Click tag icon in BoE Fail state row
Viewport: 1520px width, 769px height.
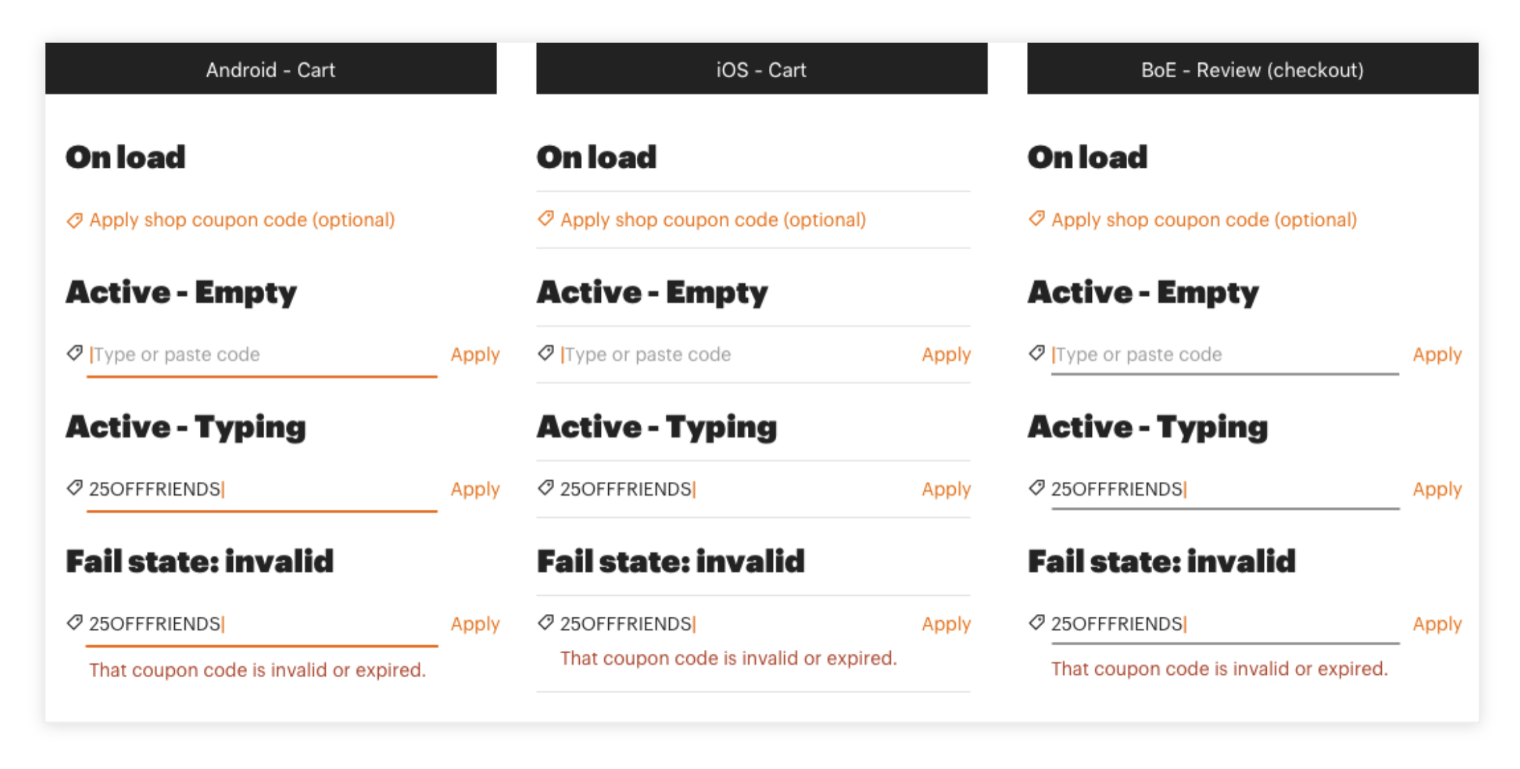tap(1036, 622)
